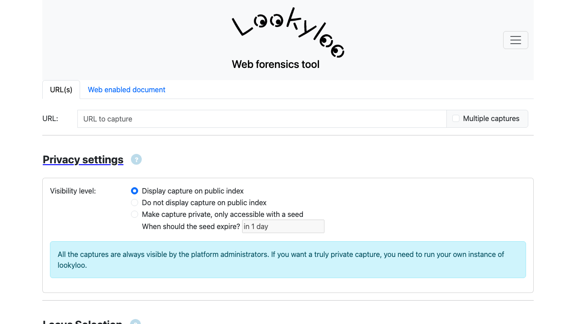This screenshot has width=576, height=324.
Task: Enable the Multiple captures checkbox
Action: coord(456,118)
